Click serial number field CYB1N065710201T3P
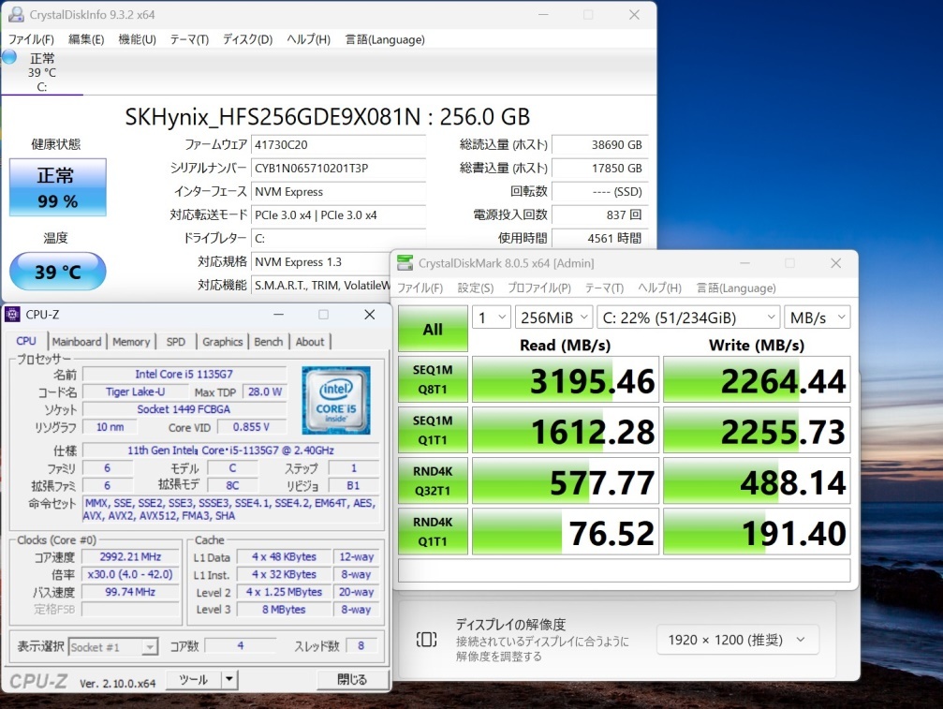Viewport: 943px width, 709px height. [338, 169]
